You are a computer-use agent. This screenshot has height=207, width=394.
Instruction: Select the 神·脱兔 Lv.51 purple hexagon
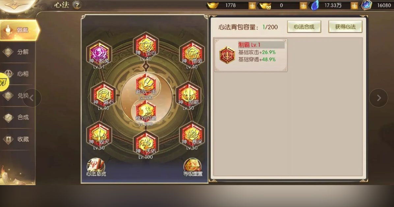[99, 54]
